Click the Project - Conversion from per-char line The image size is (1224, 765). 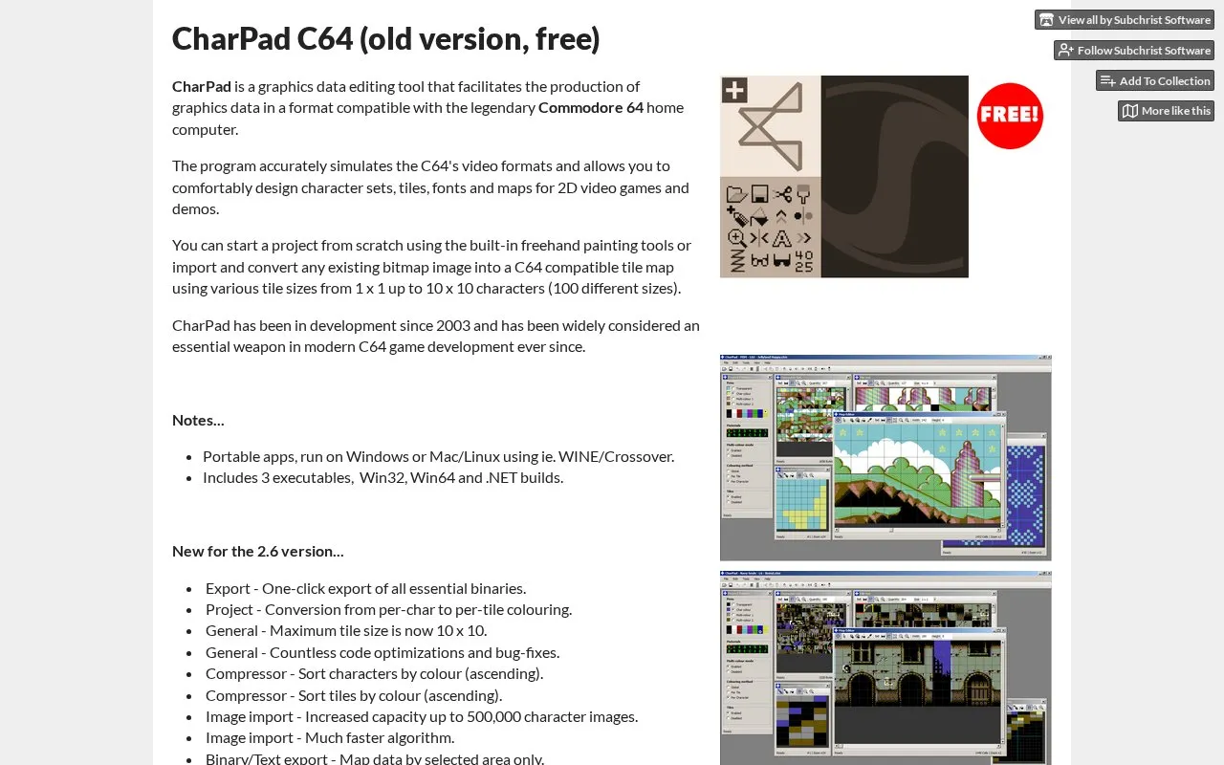pos(388,609)
